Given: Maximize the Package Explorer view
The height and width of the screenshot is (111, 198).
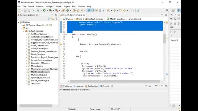Looking at the screenshot, I should [56, 15].
